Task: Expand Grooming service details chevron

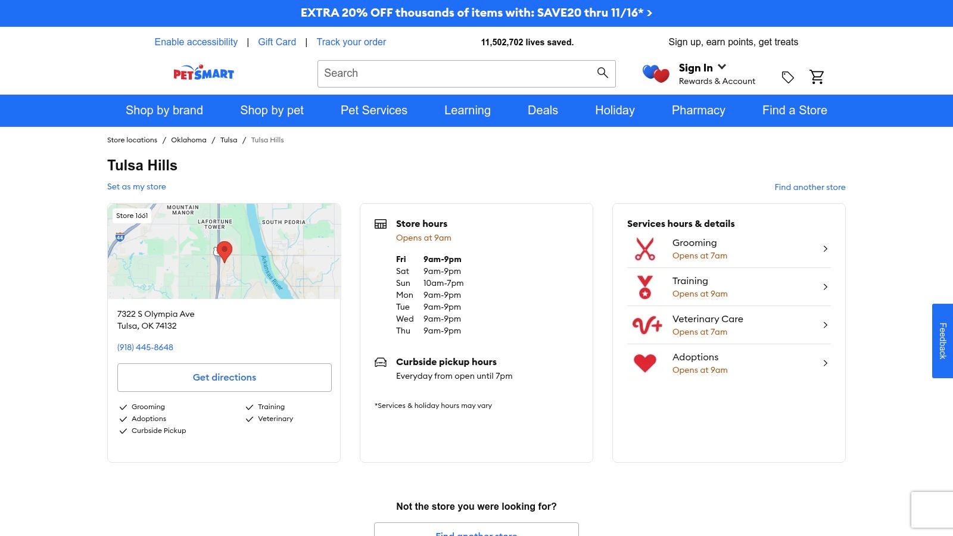Action: [x=825, y=249]
